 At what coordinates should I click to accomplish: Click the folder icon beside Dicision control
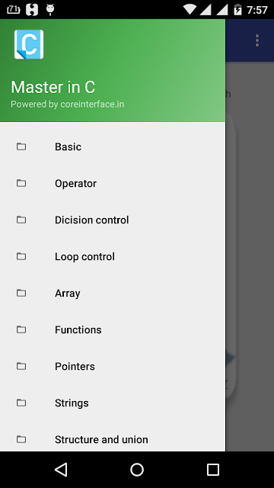[21, 220]
